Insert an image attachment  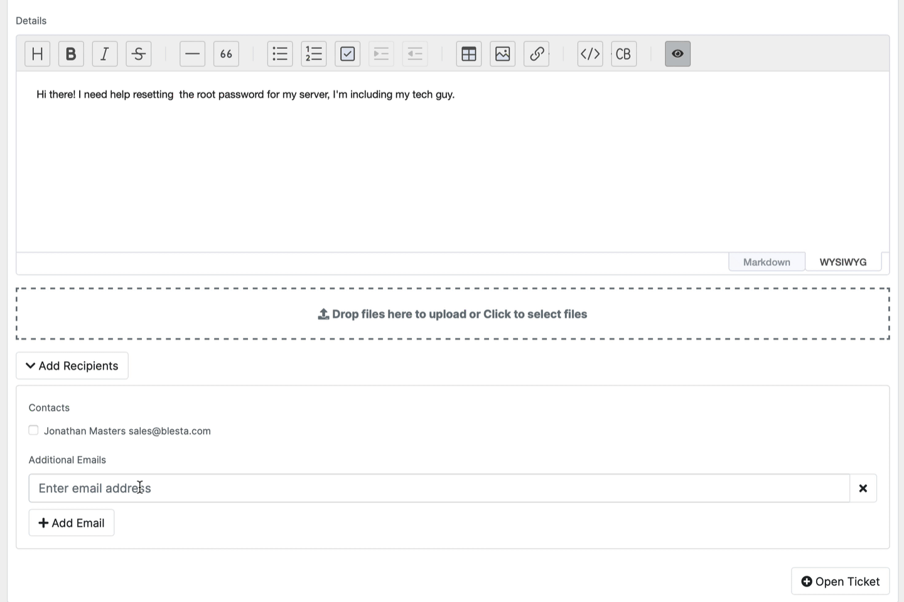tap(502, 54)
